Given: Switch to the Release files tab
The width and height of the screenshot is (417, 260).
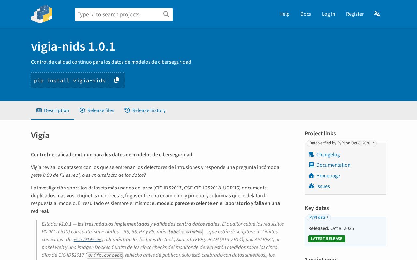Looking at the screenshot, I should pyautogui.click(x=97, y=110).
